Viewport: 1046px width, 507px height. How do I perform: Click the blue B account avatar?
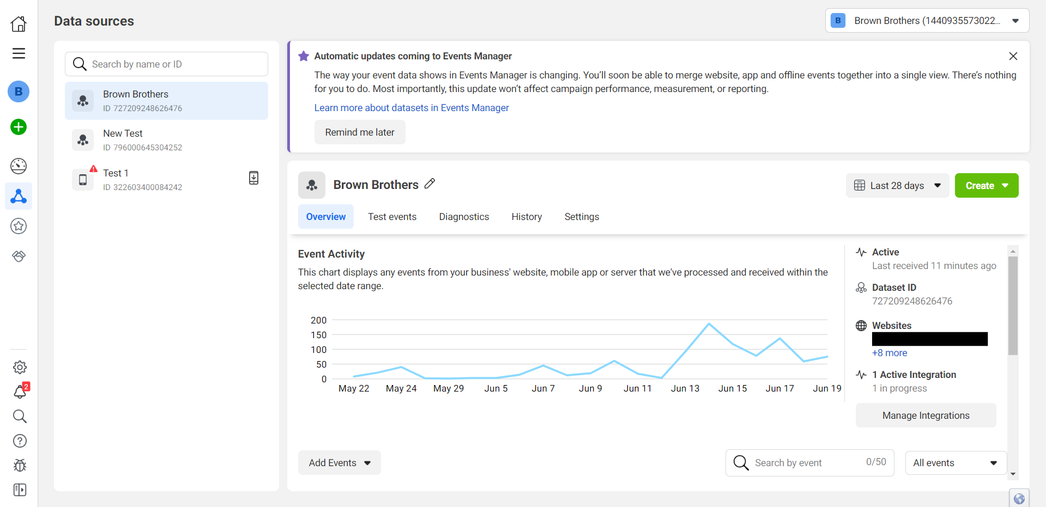(19, 91)
